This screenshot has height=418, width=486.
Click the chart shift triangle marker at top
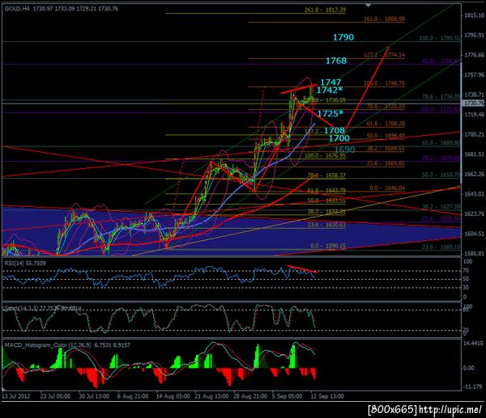click(x=368, y=6)
